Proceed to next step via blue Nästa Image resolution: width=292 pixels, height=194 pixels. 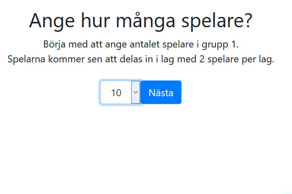(161, 92)
